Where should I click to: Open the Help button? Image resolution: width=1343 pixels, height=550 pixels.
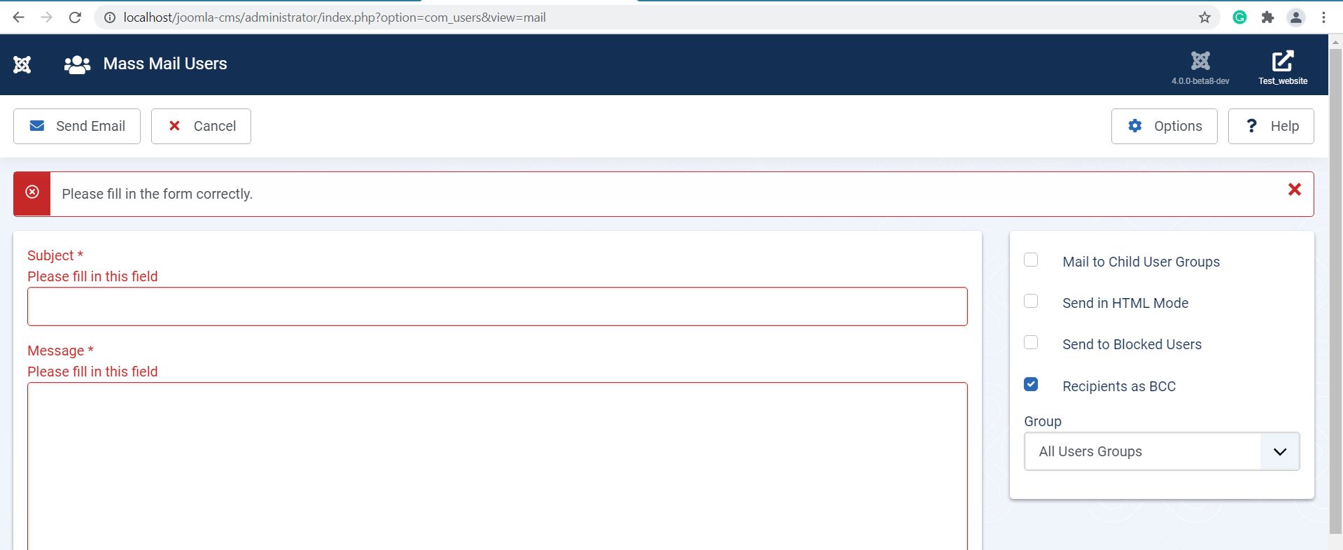(x=1271, y=126)
